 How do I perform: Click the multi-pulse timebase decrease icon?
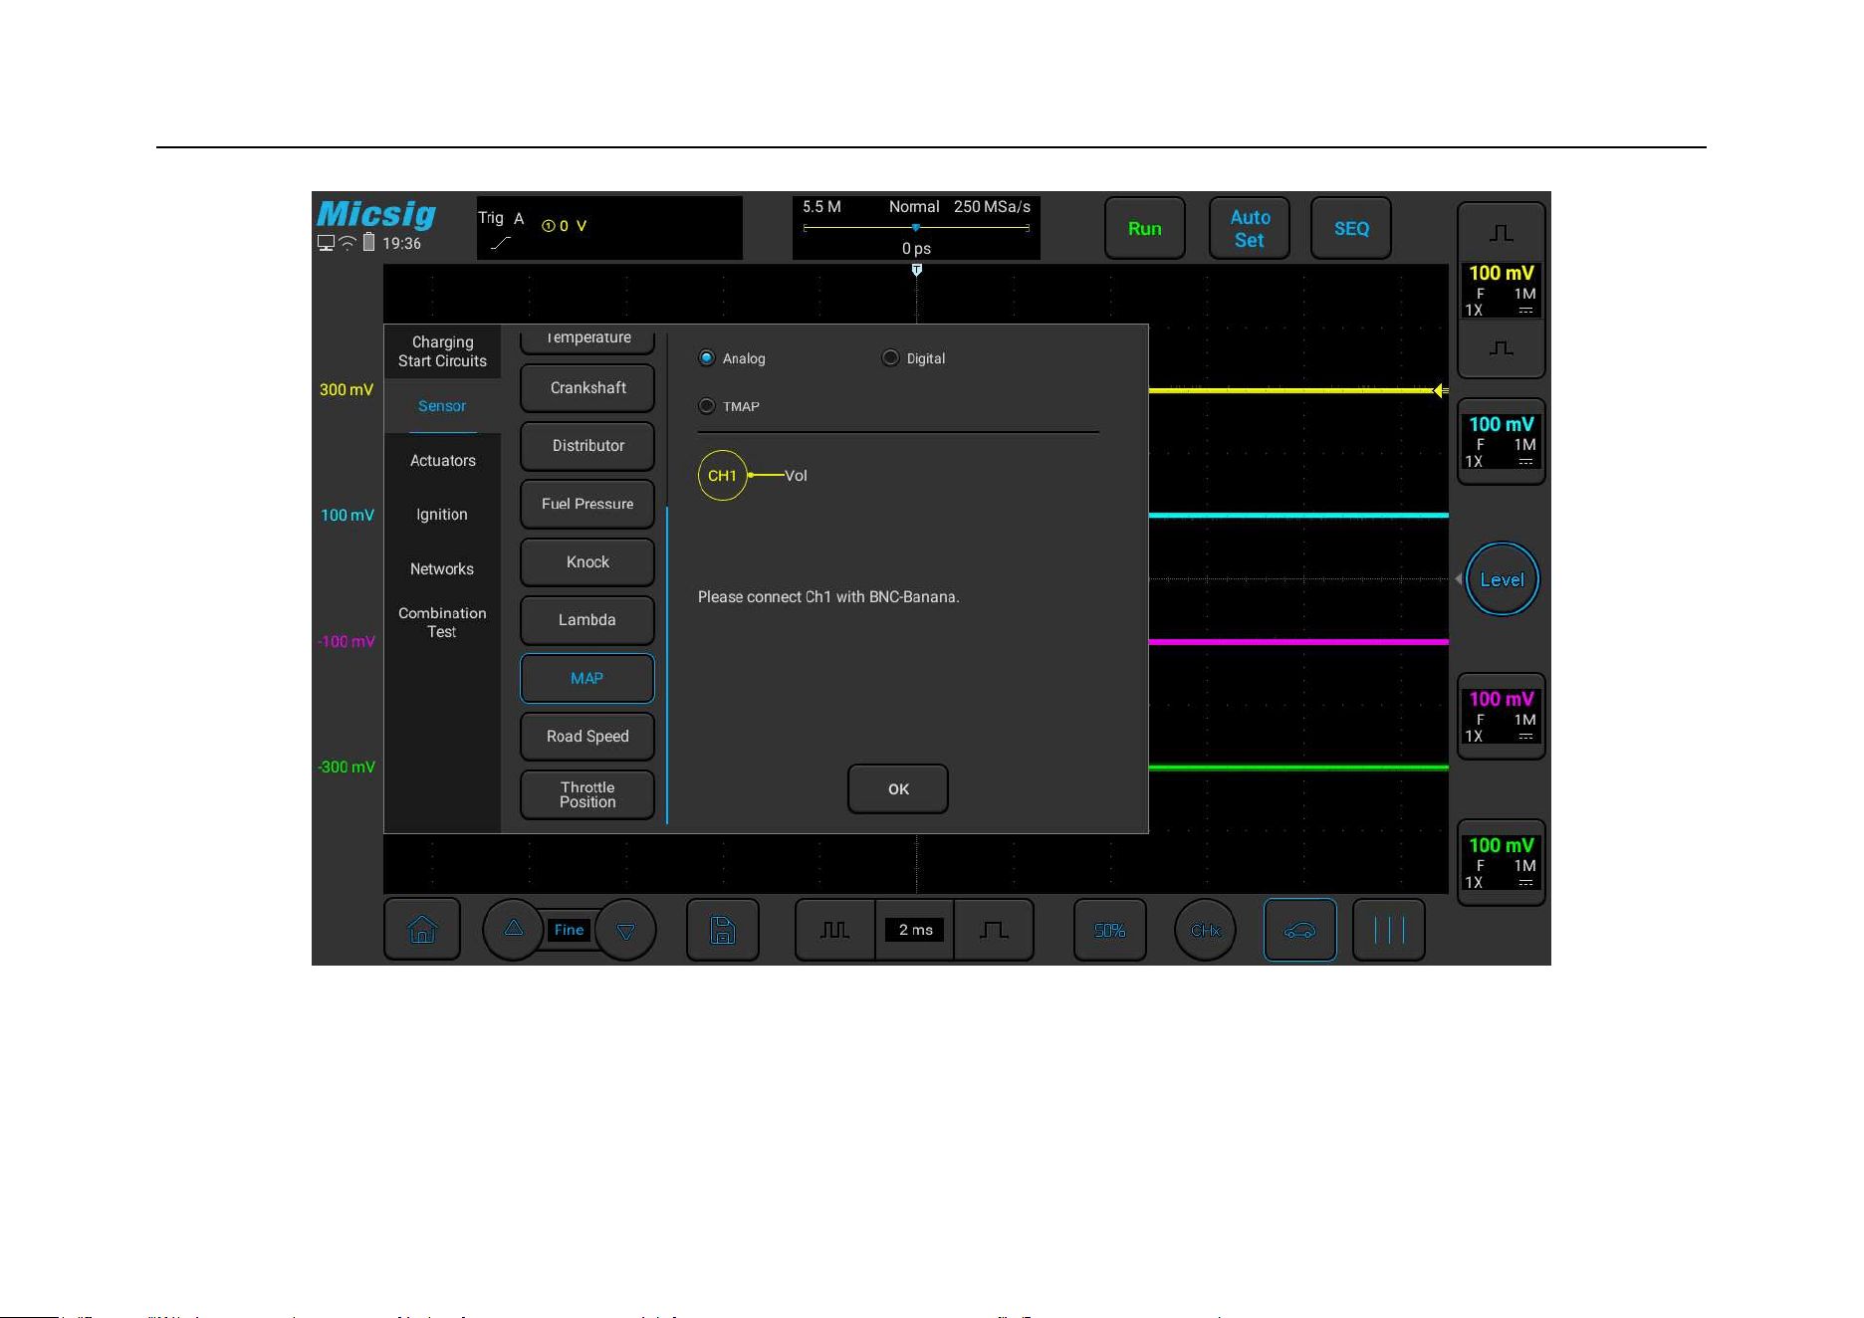point(834,930)
